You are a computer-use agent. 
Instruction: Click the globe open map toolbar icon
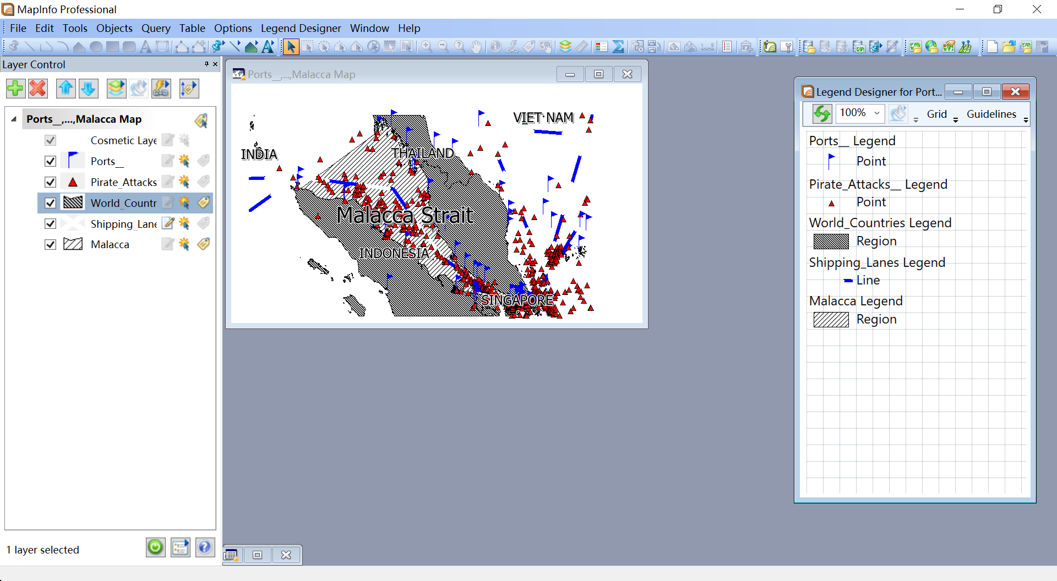931,47
